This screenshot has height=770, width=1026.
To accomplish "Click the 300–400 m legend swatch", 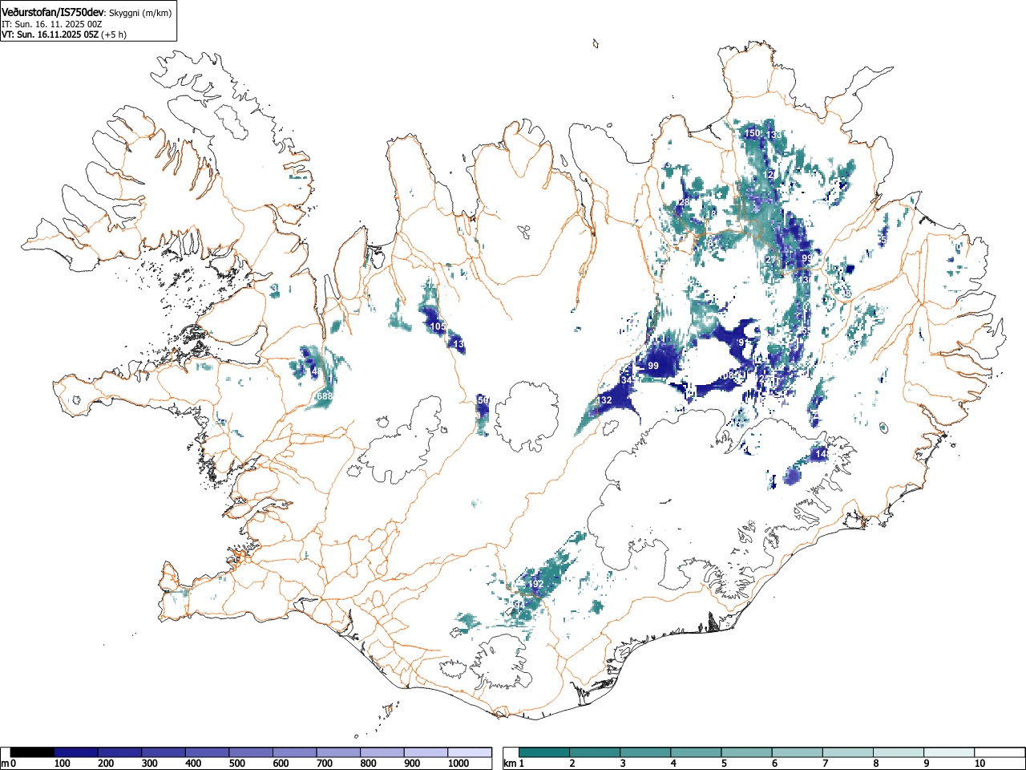I will (x=164, y=752).
